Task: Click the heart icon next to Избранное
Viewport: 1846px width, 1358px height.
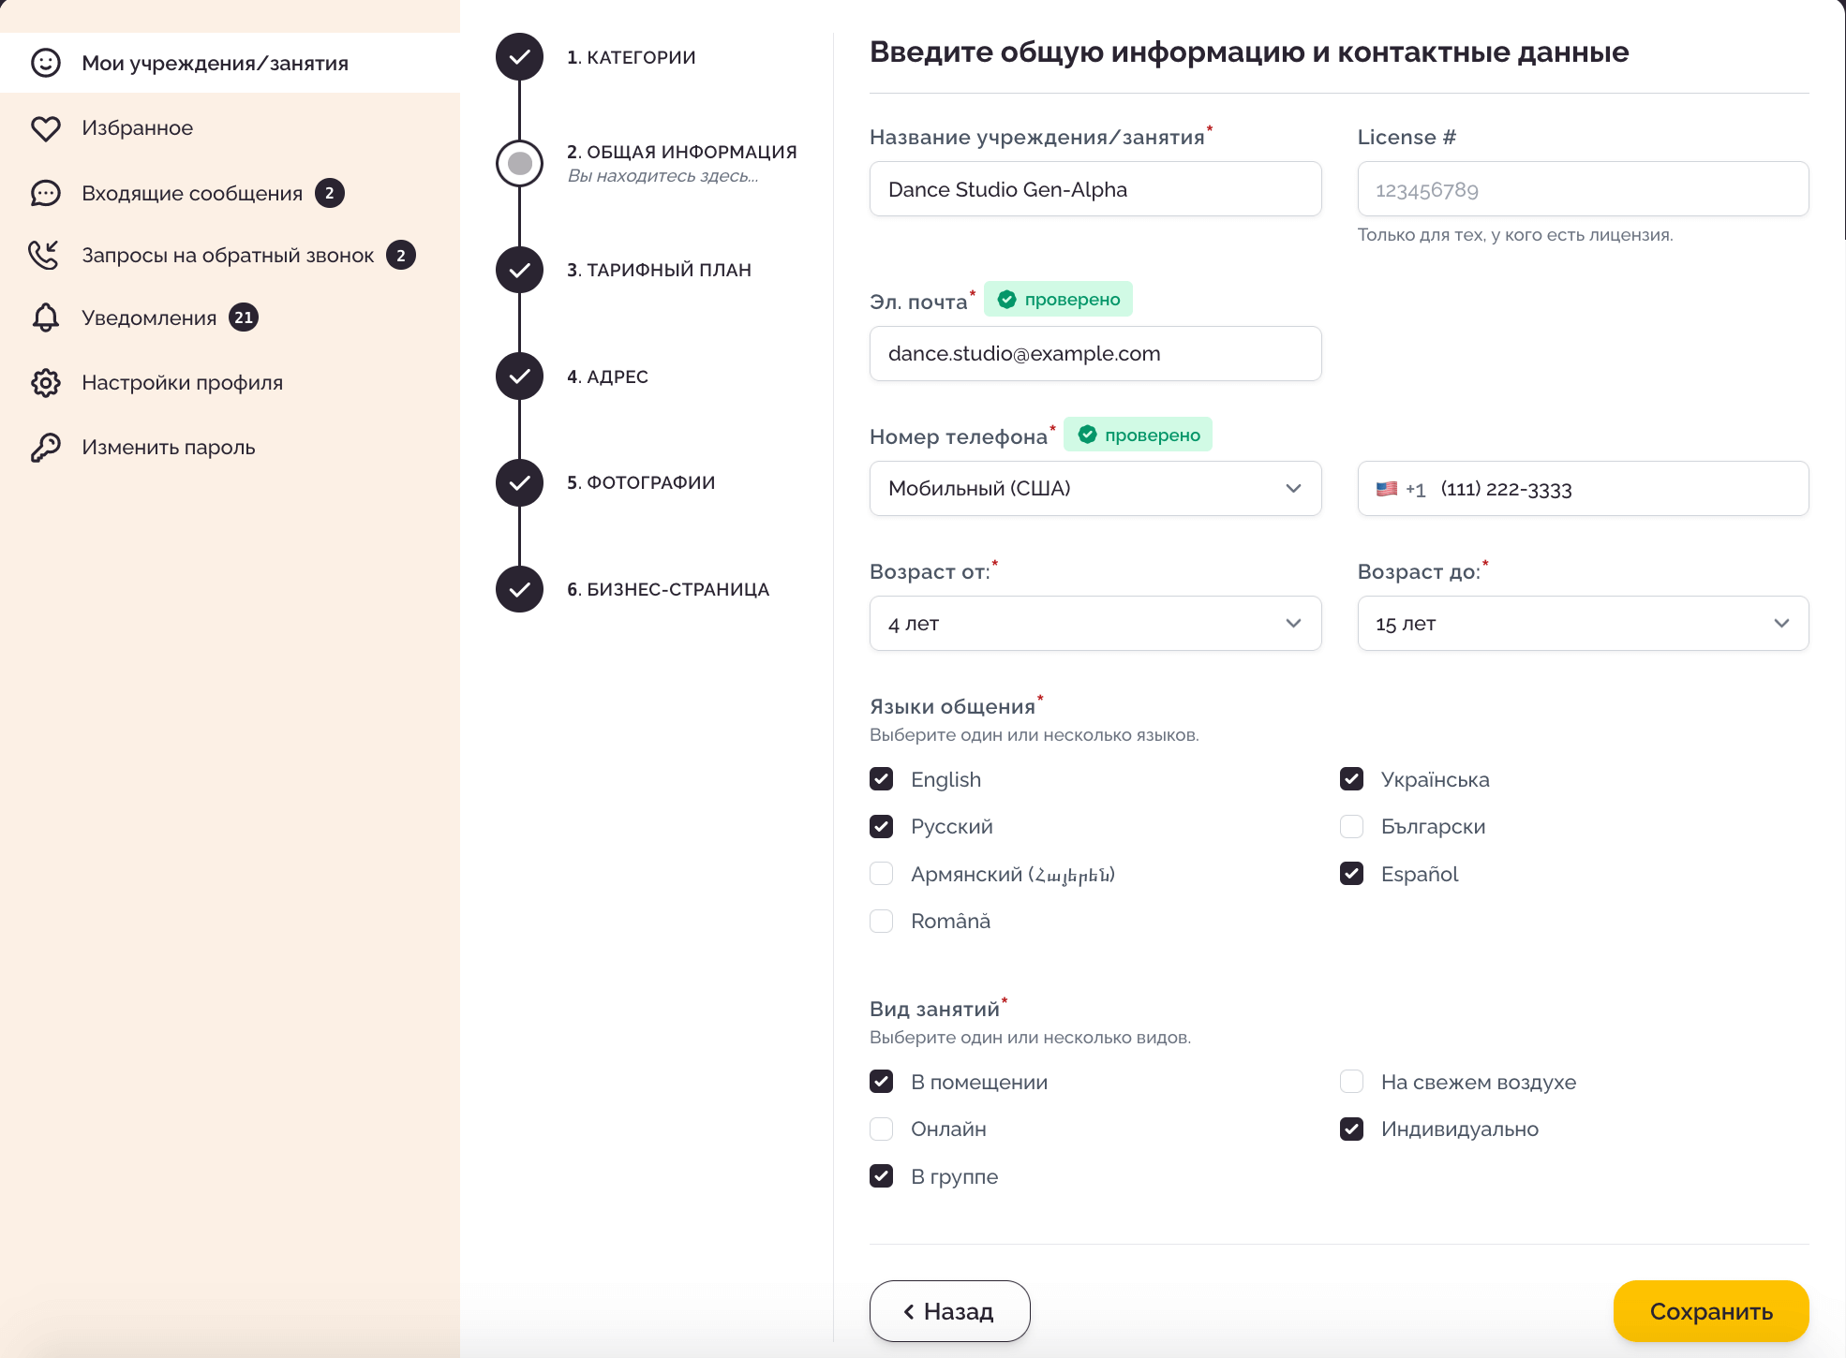Action: (x=45, y=128)
